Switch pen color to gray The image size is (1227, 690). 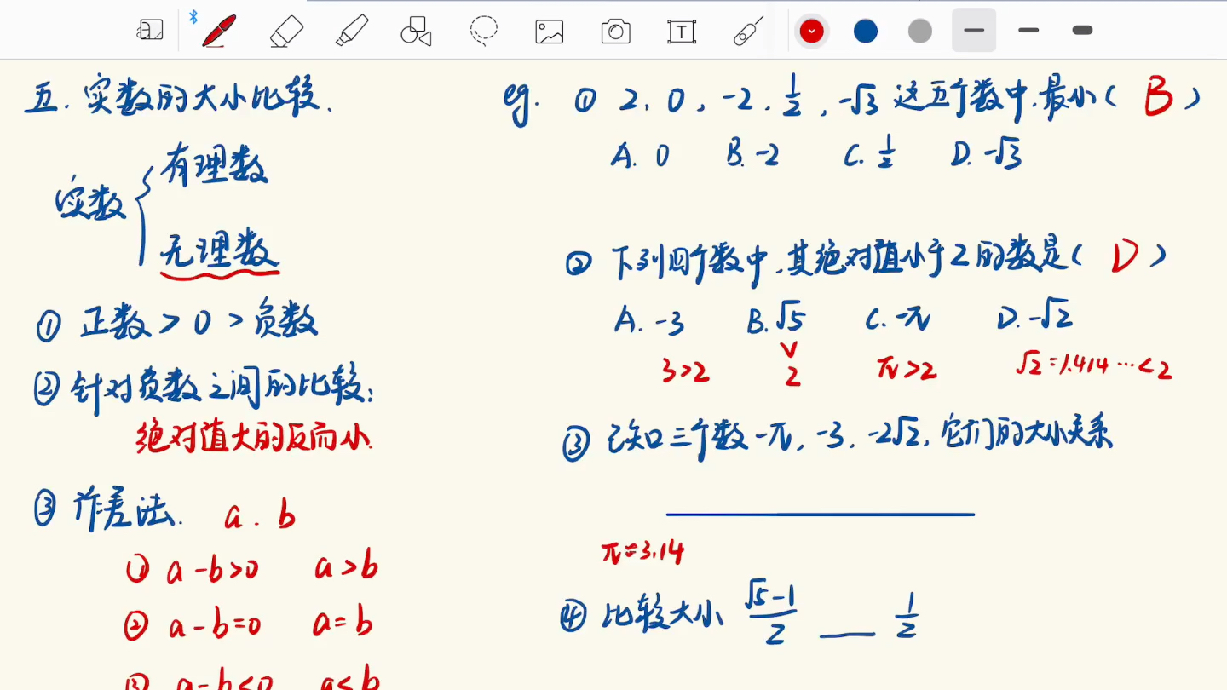pos(919,31)
